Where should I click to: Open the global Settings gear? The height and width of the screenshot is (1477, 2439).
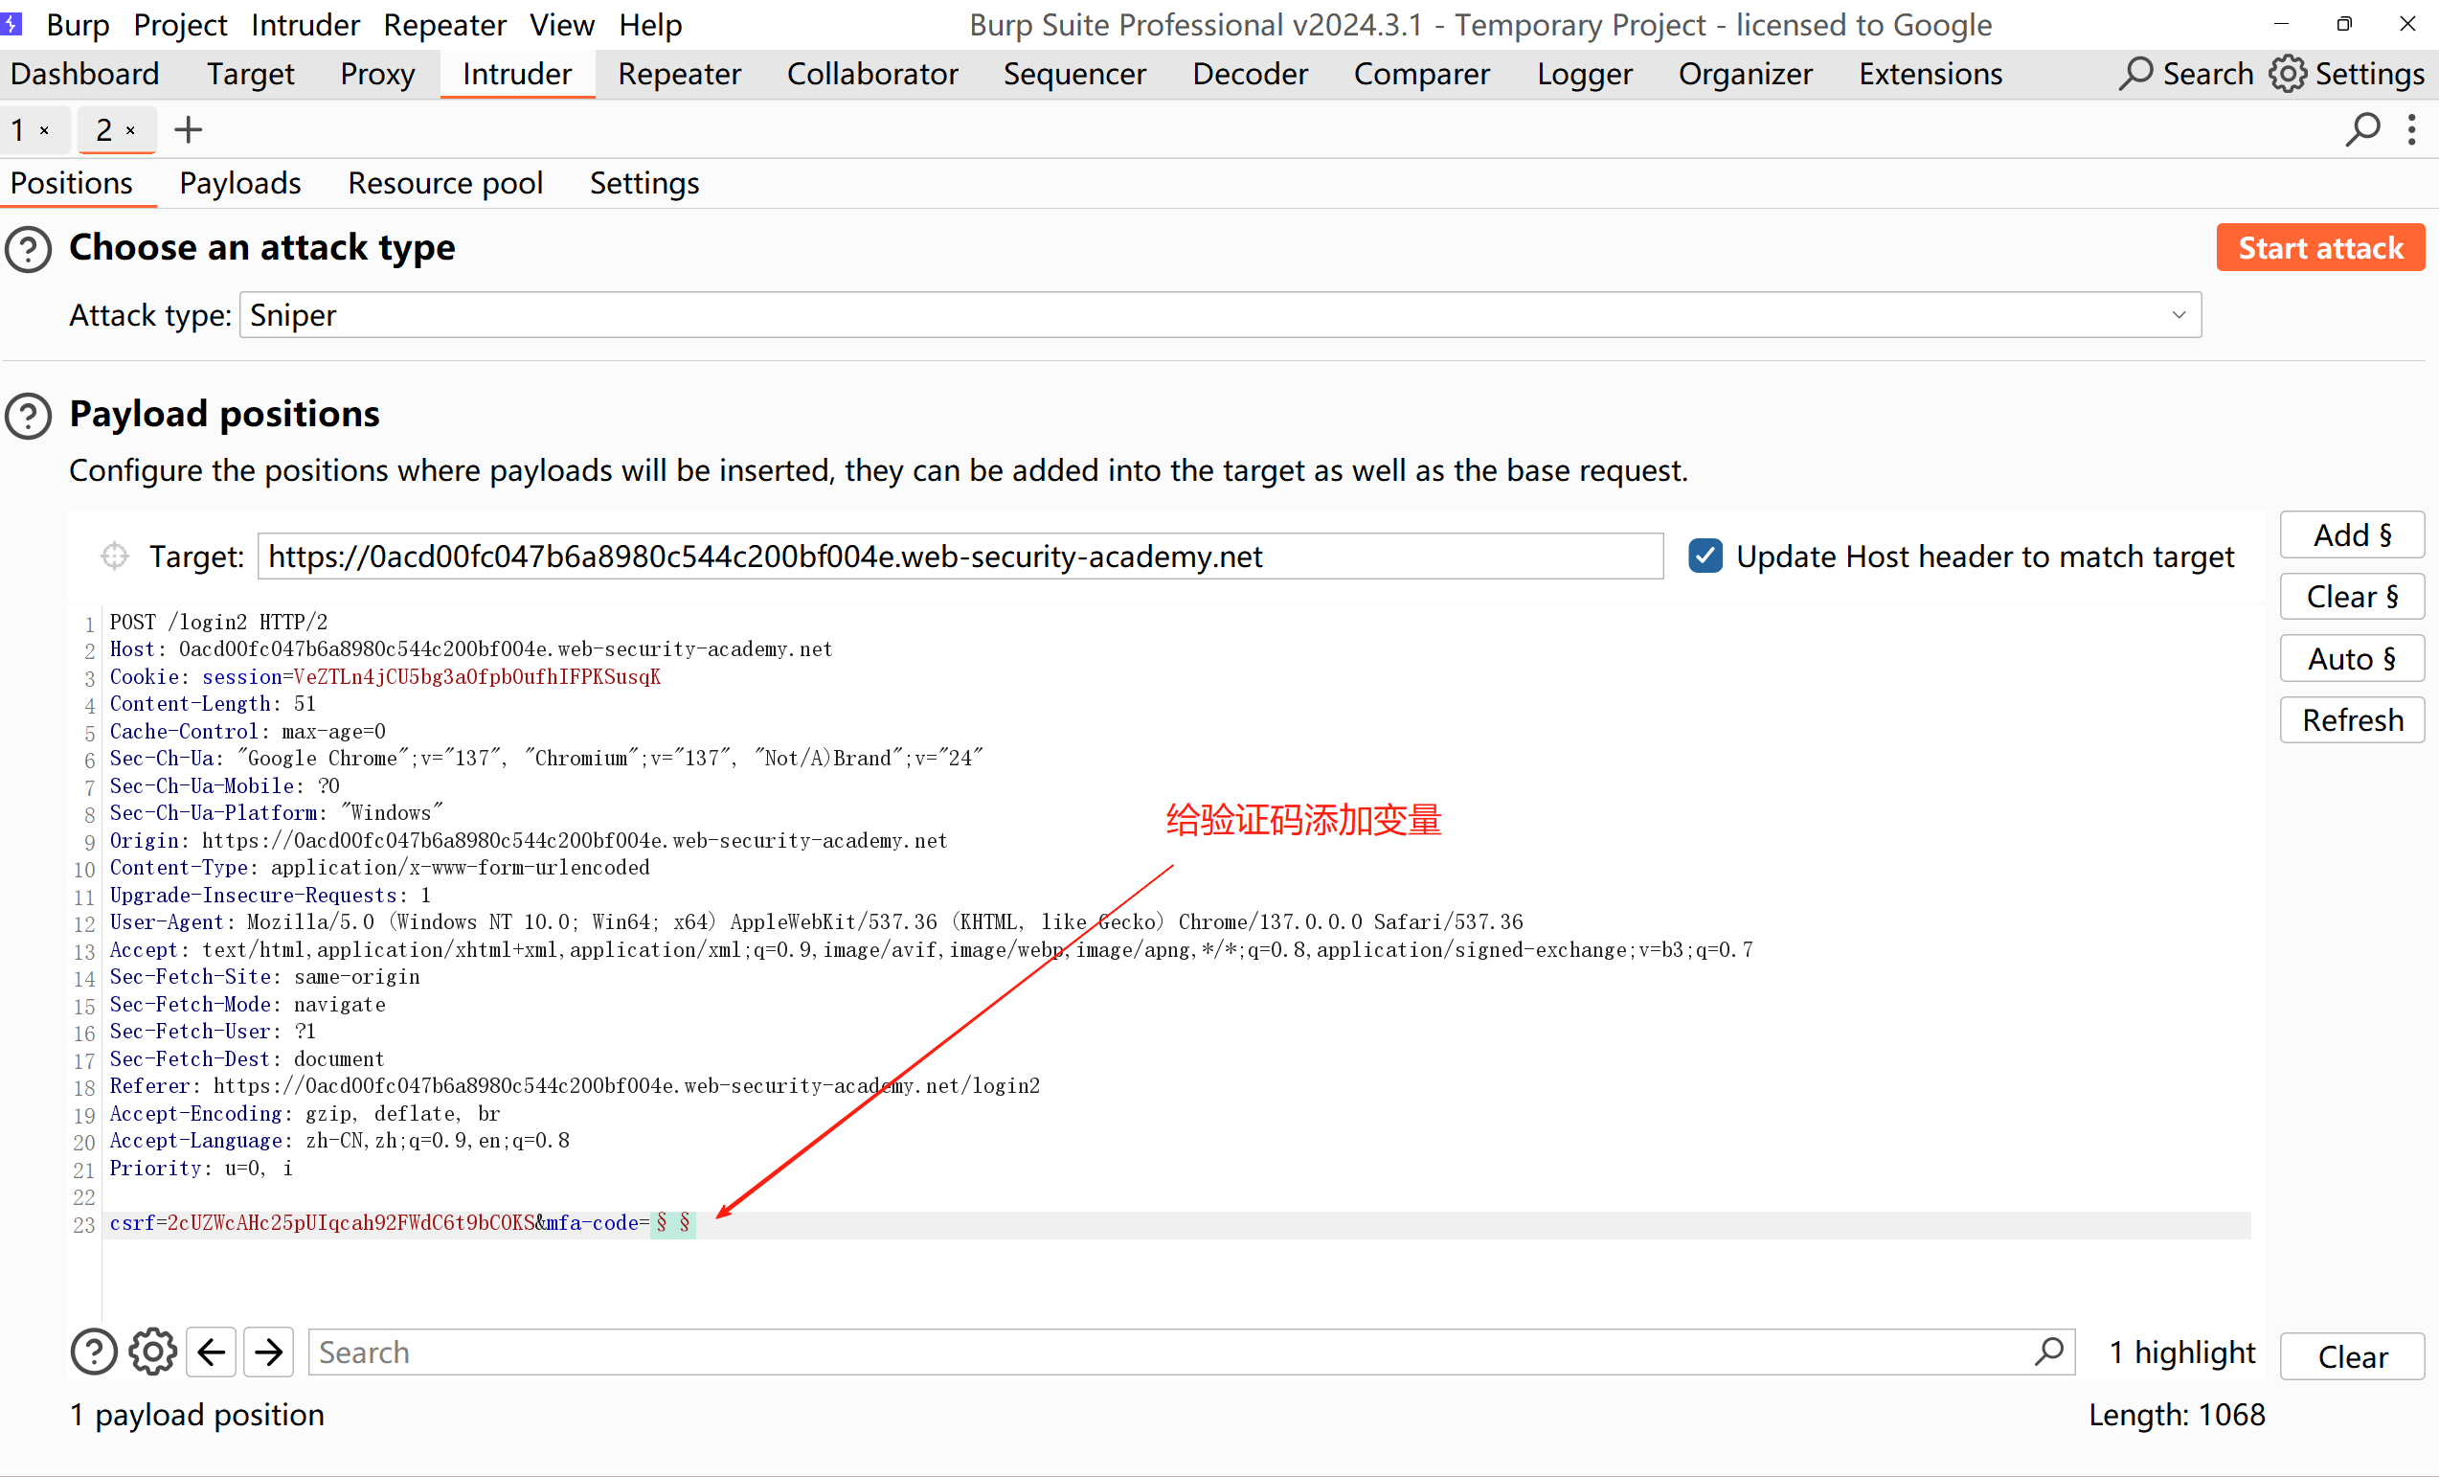tap(2288, 75)
